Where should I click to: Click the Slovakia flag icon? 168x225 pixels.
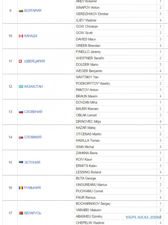tap(21, 137)
